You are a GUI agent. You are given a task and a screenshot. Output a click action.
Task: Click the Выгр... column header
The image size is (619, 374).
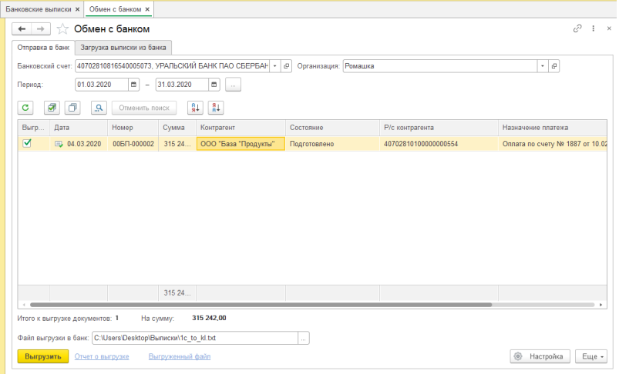[34, 128]
